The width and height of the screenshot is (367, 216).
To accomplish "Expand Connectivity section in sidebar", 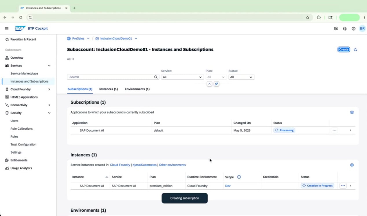I will [49, 105].
